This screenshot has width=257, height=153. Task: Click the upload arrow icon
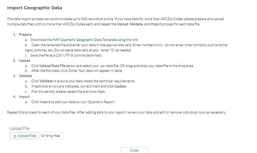pos(14,136)
